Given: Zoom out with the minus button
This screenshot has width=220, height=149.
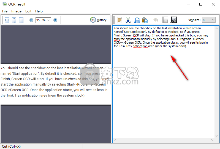Looking at the screenshot, I should (31, 20).
